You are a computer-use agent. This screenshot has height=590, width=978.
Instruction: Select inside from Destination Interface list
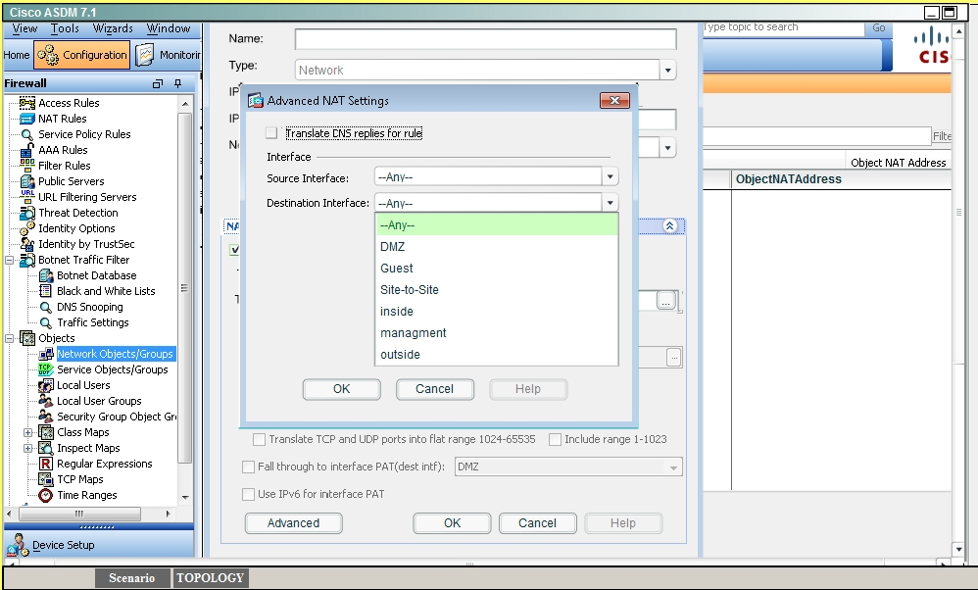497,312
